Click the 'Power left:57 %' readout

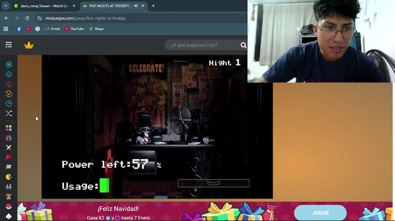click(x=111, y=165)
